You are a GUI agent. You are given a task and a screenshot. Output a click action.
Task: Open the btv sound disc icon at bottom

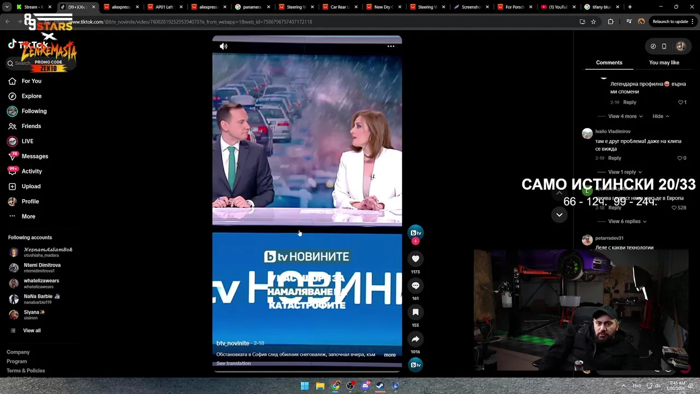[416, 365]
